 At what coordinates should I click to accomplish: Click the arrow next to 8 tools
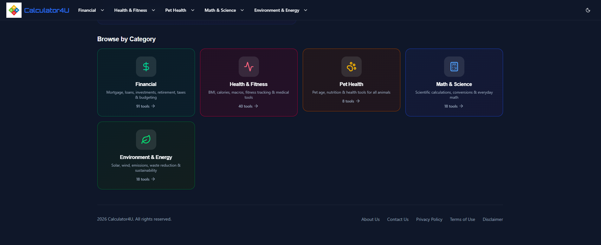pyautogui.click(x=358, y=101)
